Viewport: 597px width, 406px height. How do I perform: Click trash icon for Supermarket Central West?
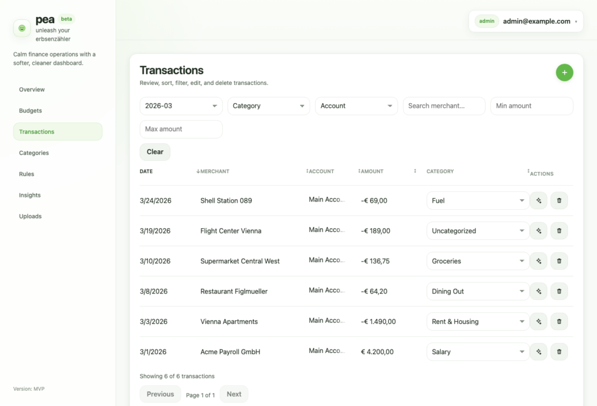559,261
